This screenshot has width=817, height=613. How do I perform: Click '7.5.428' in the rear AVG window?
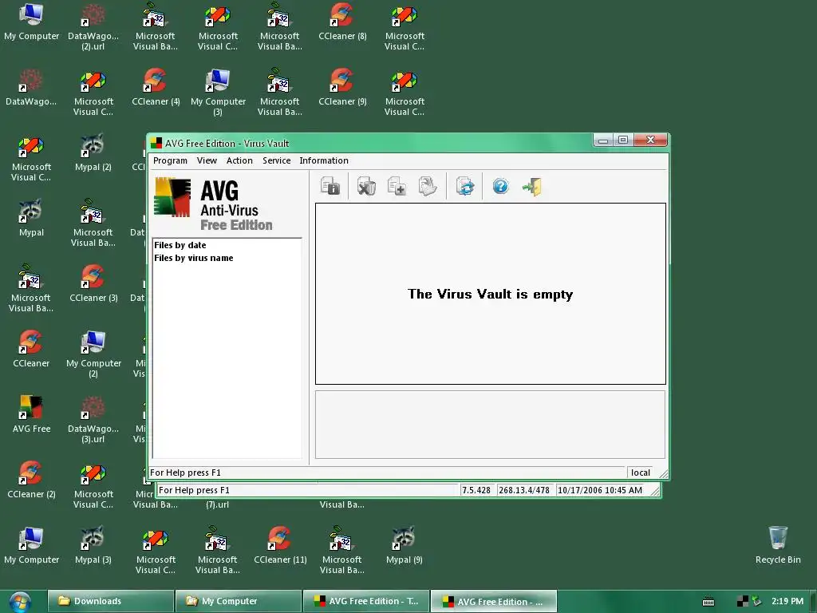tap(476, 490)
